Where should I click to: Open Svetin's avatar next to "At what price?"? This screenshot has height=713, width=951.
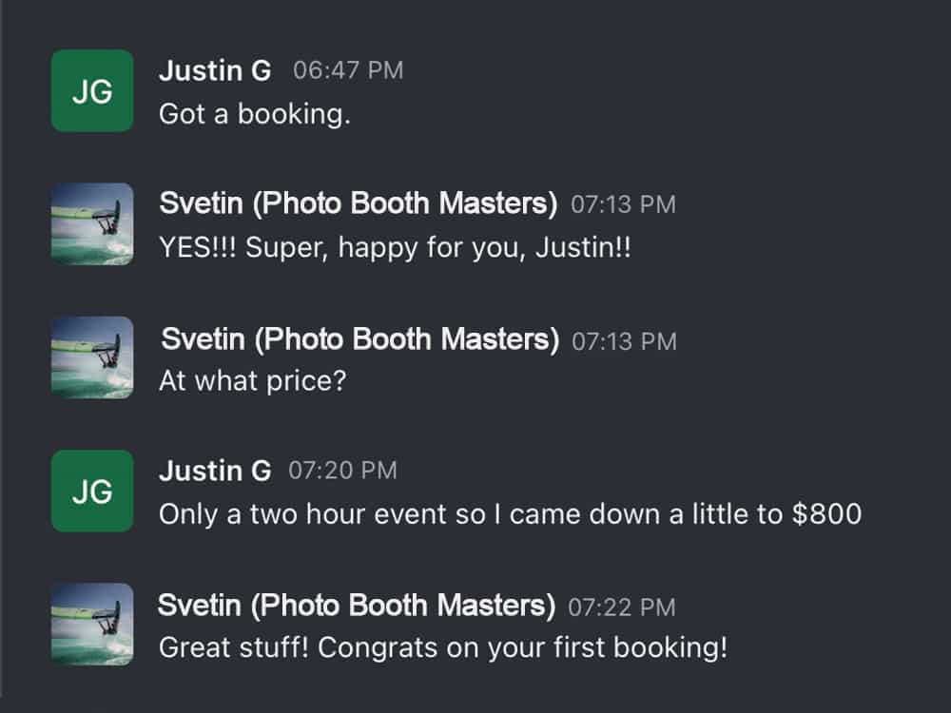click(92, 357)
